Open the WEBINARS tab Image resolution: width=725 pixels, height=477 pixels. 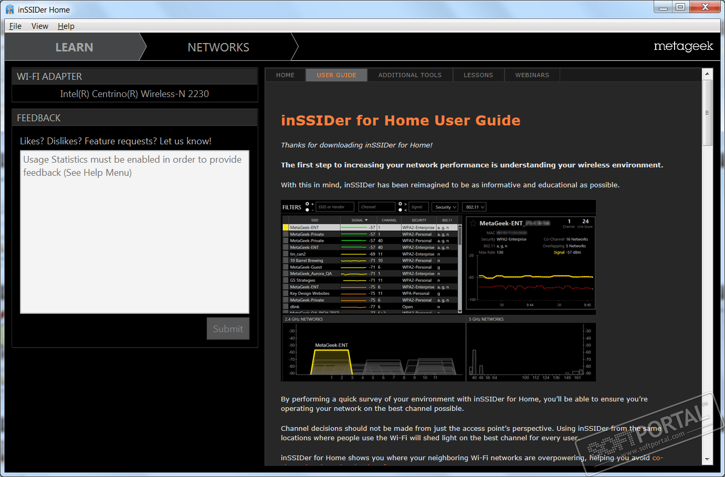click(x=532, y=75)
